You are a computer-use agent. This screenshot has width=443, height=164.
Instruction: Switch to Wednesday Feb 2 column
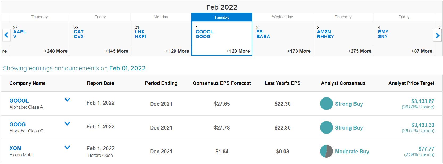(282, 17)
